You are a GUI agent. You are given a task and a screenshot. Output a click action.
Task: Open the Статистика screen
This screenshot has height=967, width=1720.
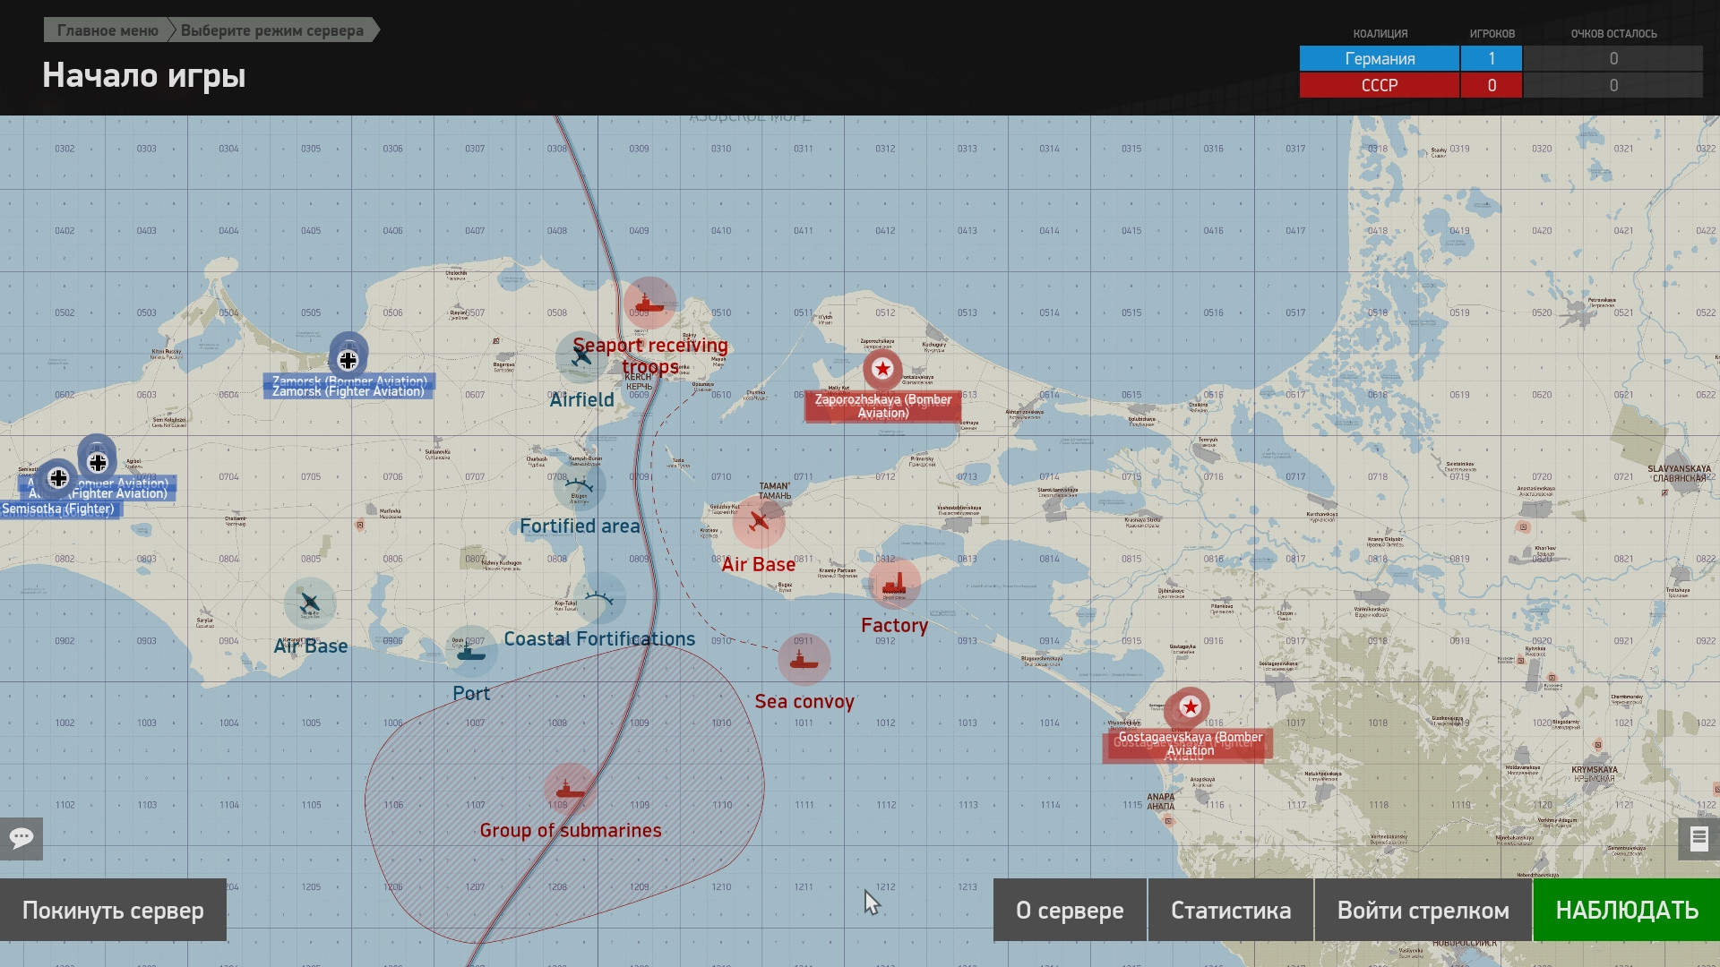click(1231, 910)
